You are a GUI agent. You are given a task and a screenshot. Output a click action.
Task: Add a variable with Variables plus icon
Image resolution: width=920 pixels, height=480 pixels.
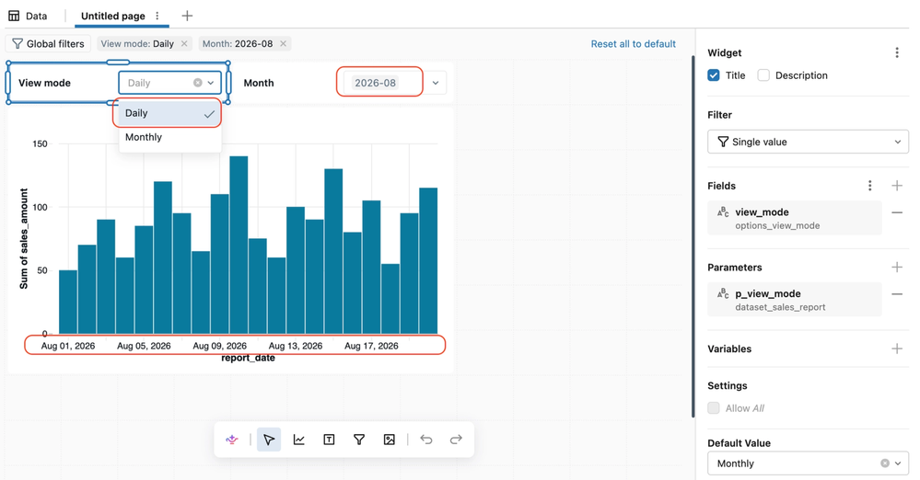point(897,349)
